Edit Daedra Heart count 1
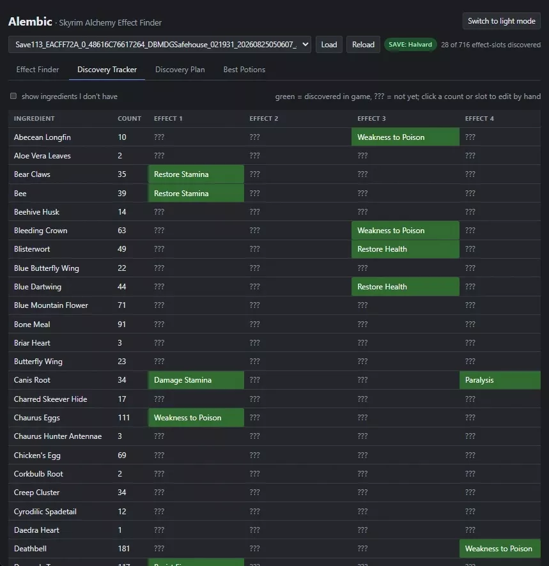This screenshot has height=566, width=549. [120, 530]
